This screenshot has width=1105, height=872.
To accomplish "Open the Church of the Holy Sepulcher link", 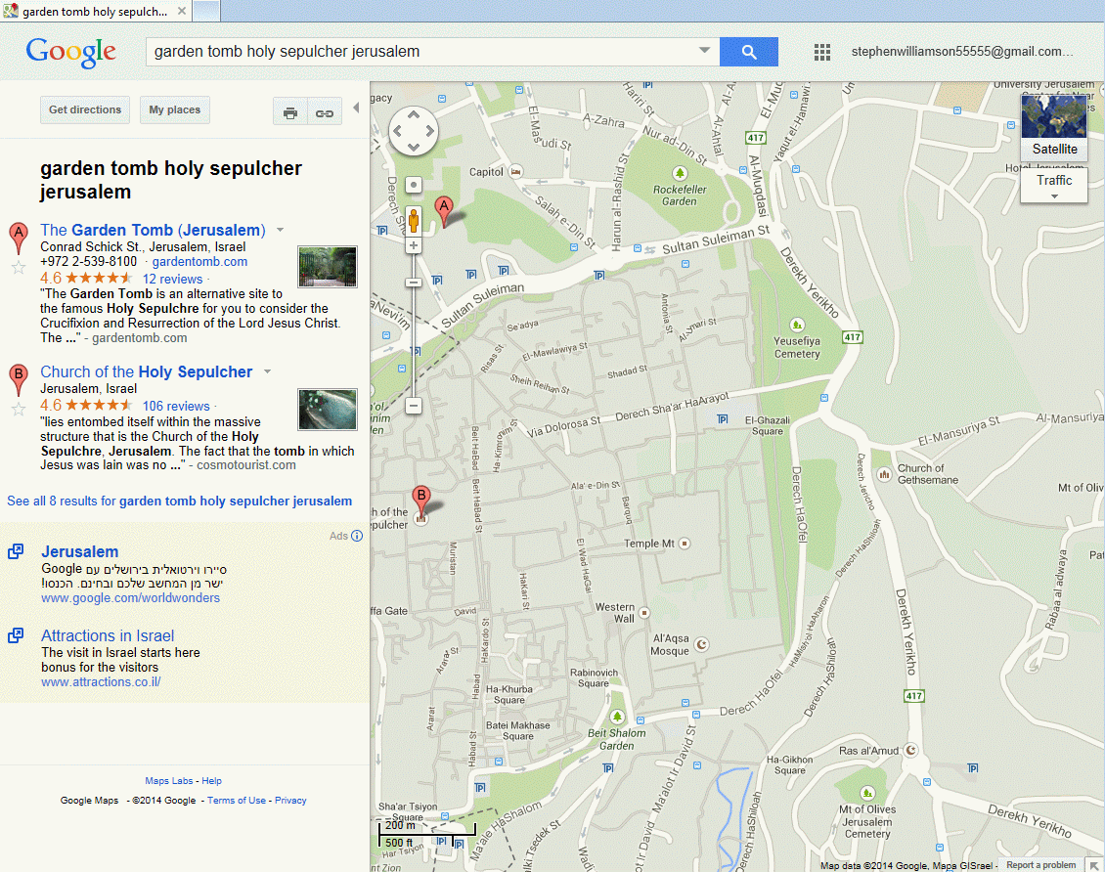I will click(x=146, y=371).
